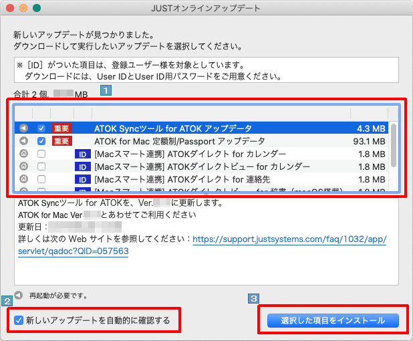This screenshot has height=341, width=413.
Task: Click the window close button
Action: pyautogui.click(x=10, y=8)
